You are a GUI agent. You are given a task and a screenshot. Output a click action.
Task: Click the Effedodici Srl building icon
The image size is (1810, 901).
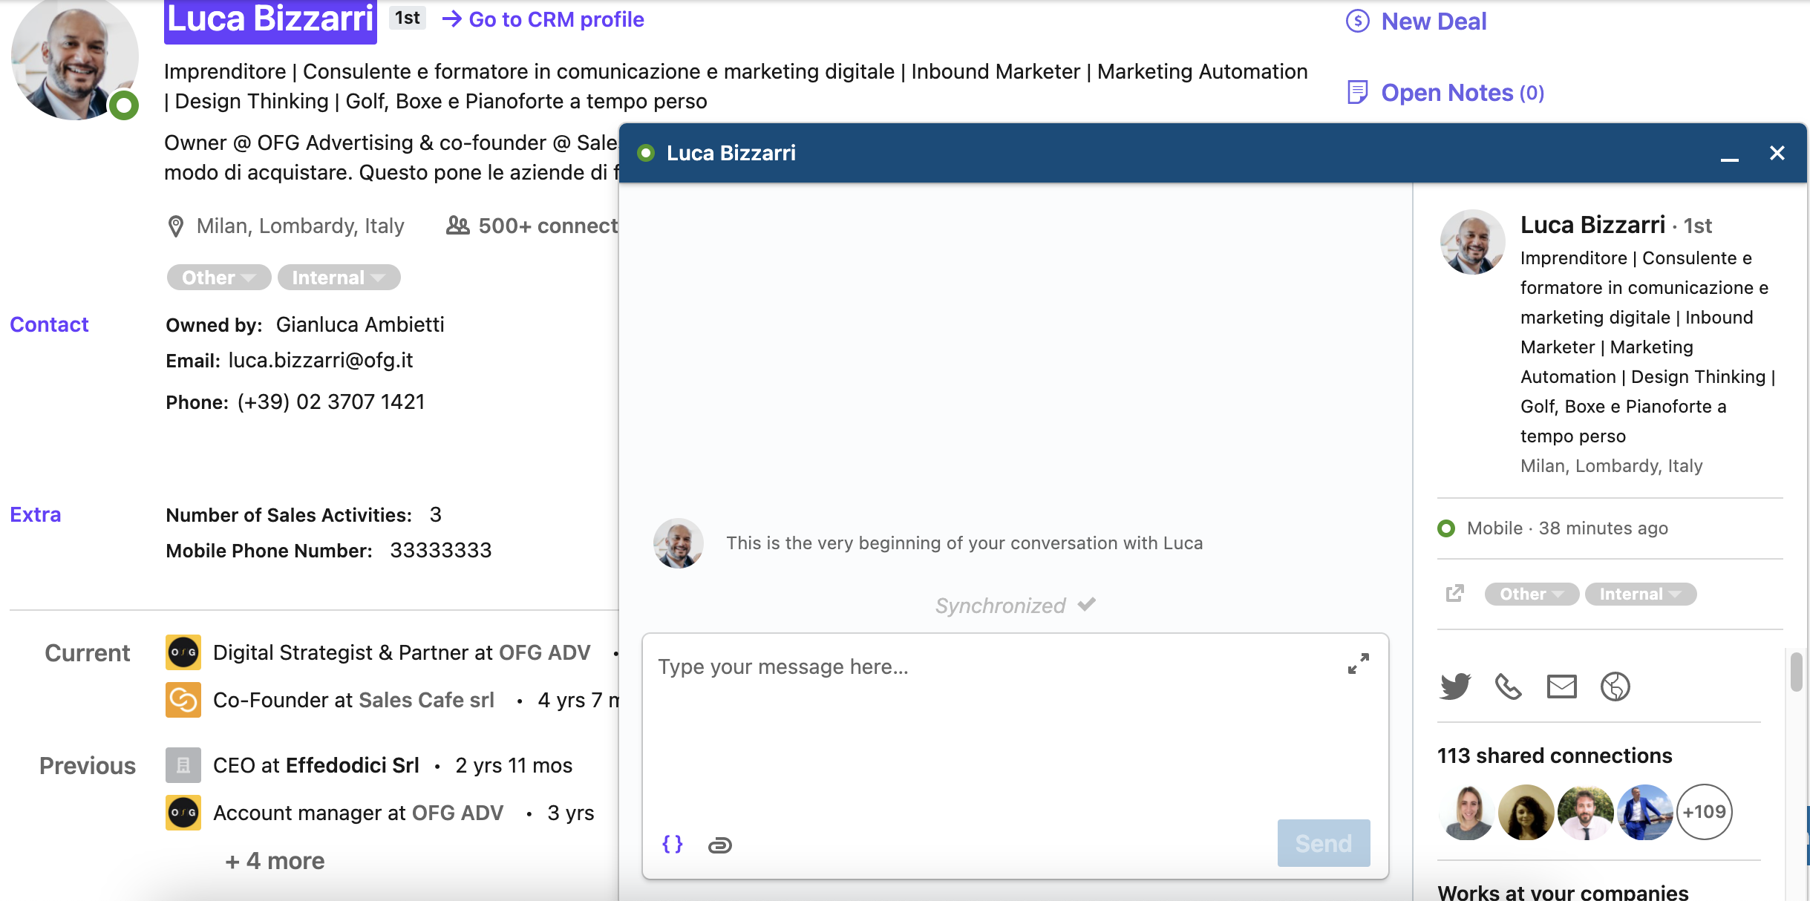(183, 765)
